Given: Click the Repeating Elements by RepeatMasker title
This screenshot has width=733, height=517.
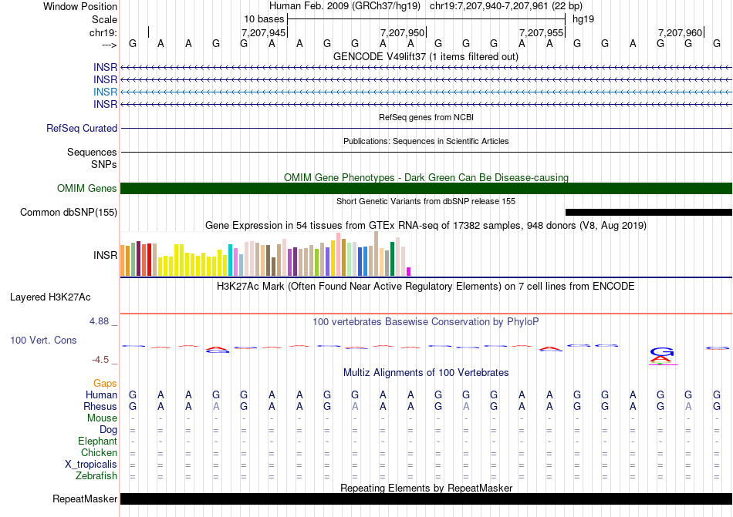Looking at the screenshot, I should [x=426, y=488].
